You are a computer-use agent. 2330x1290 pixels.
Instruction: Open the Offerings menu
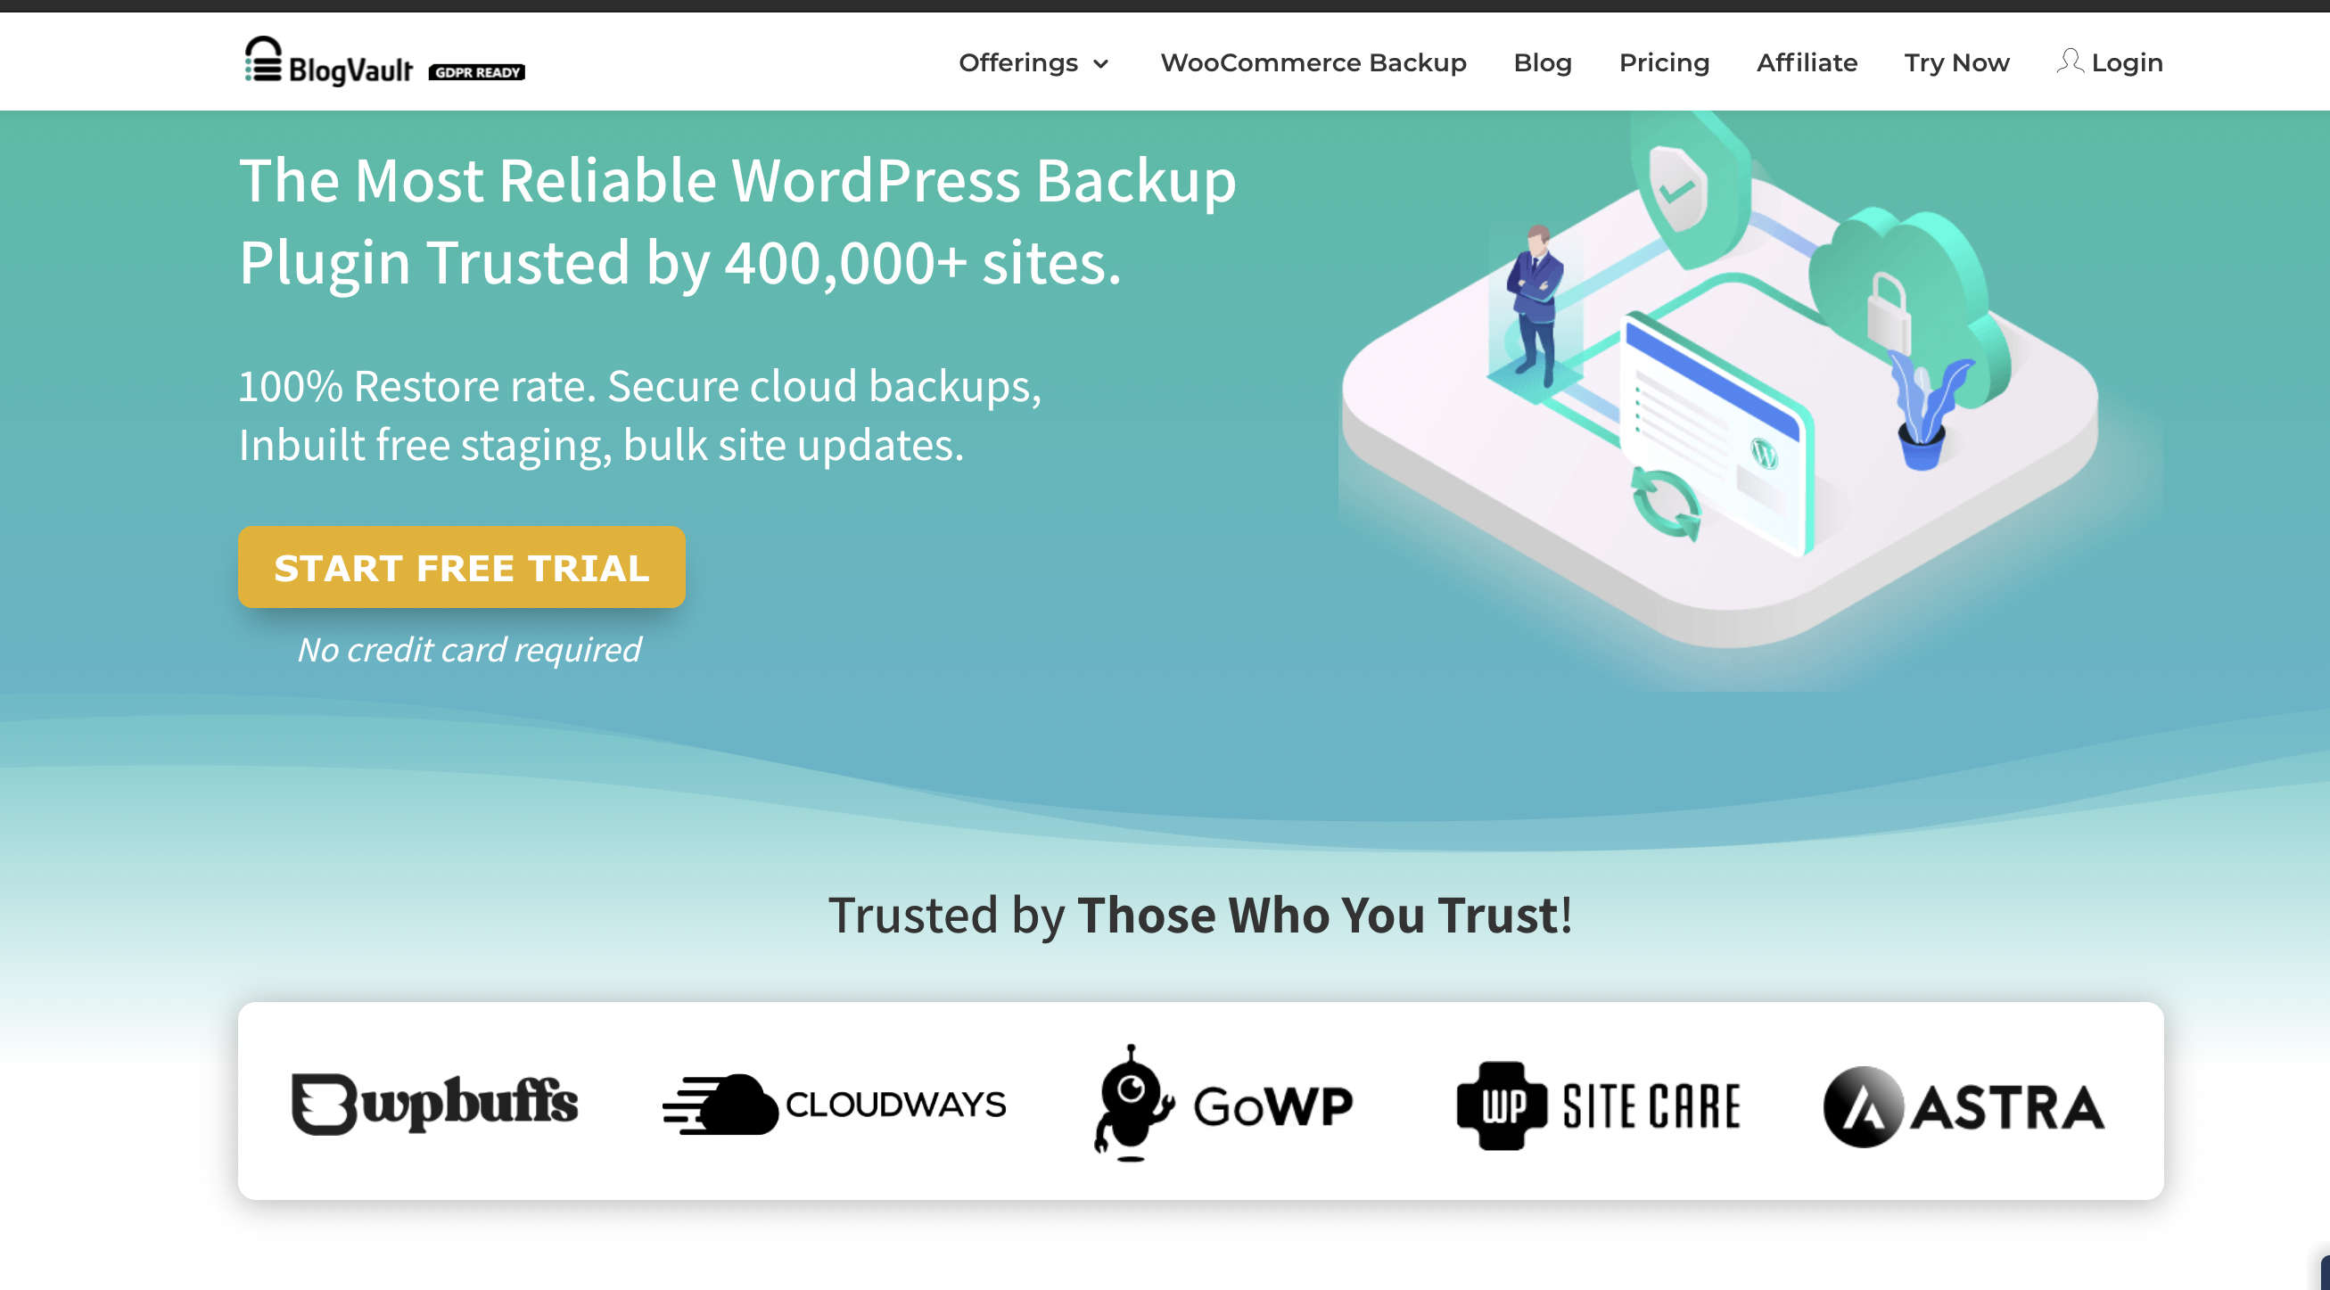[x=1033, y=62]
